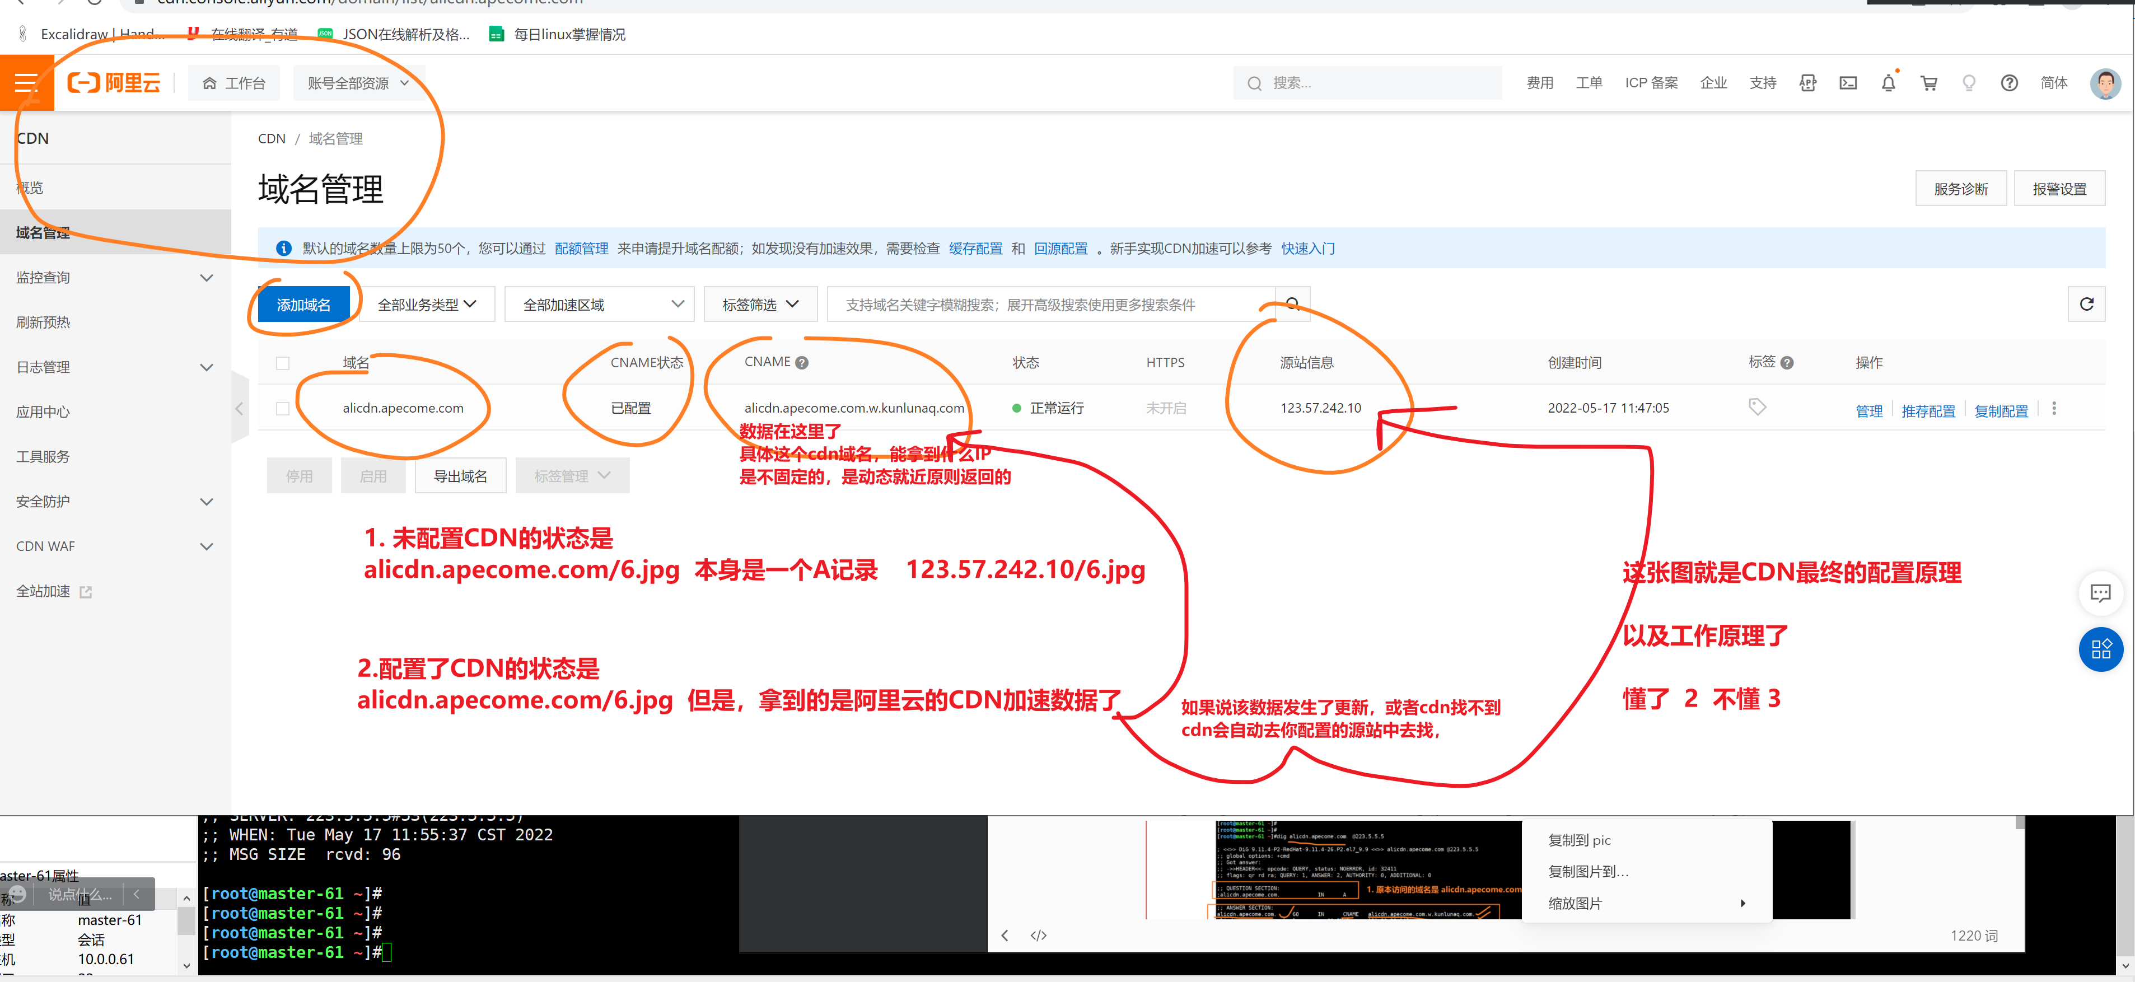This screenshot has width=2135, height=982.
Task: Expand 安全防护 sidebar section
Action: [115, 502]
